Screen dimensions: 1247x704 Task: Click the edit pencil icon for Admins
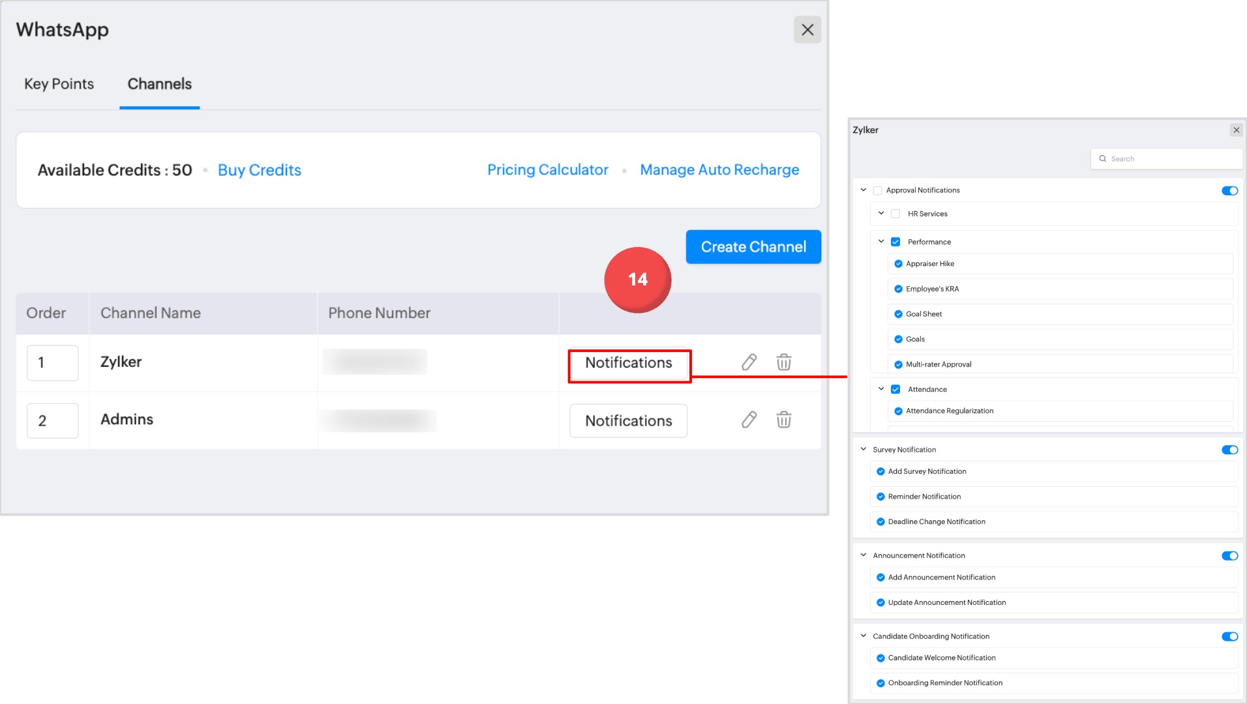(749, 420)
